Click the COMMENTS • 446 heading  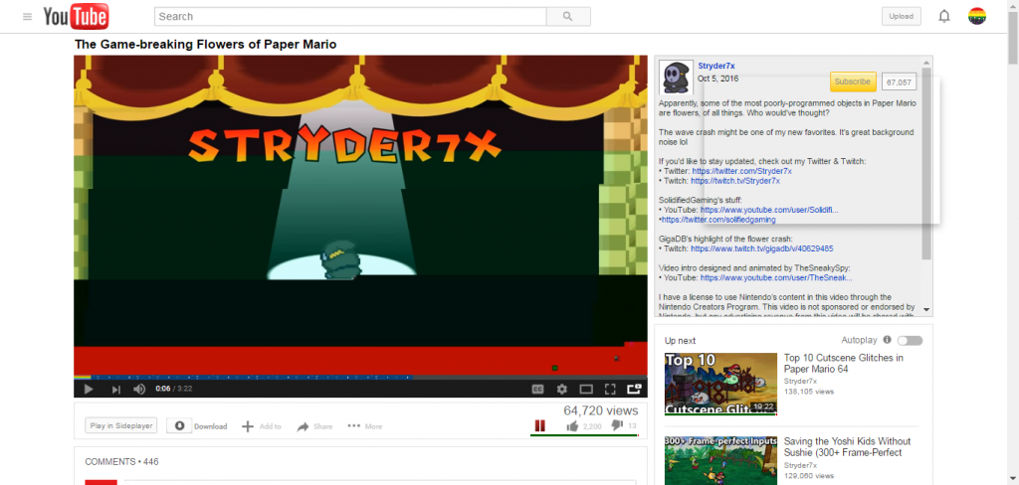(x=121, y=461)
